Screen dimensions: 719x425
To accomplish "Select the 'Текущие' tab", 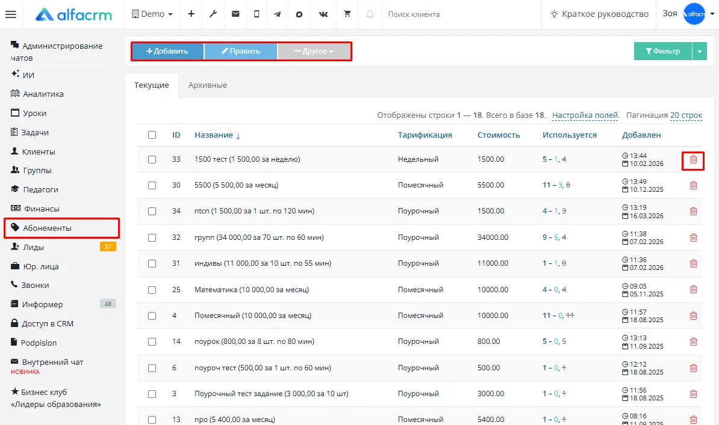I will 152,85.
